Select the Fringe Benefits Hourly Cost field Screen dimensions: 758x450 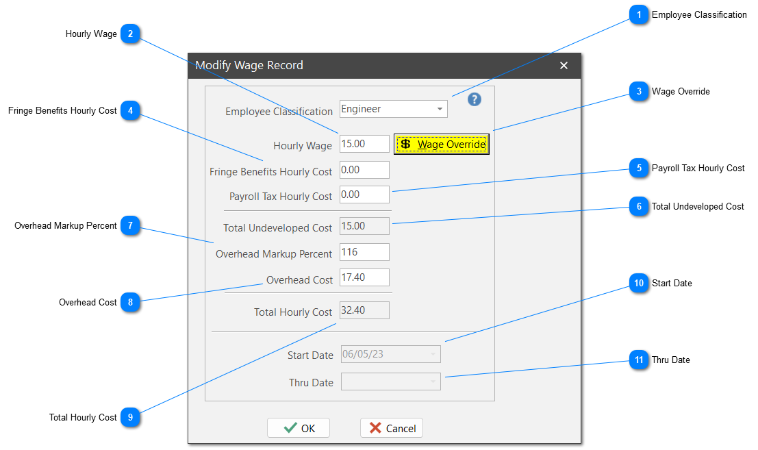364,170
